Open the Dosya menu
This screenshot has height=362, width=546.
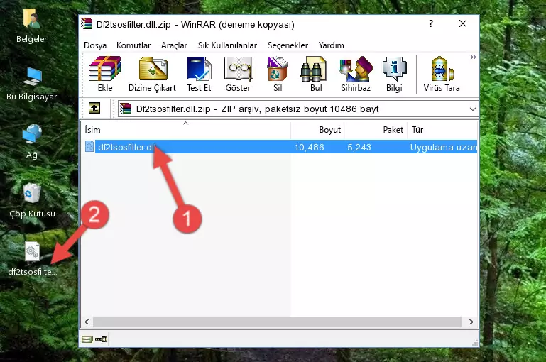click(95, 45)
